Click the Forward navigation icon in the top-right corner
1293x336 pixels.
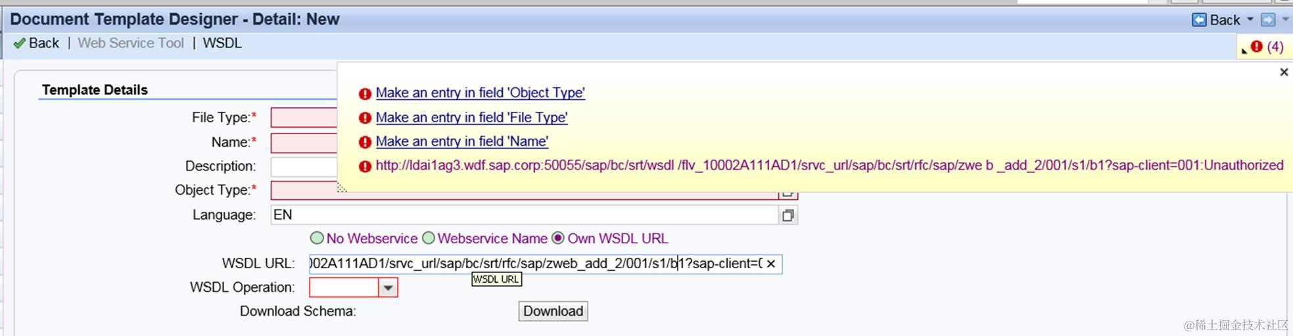point(1268,20)
